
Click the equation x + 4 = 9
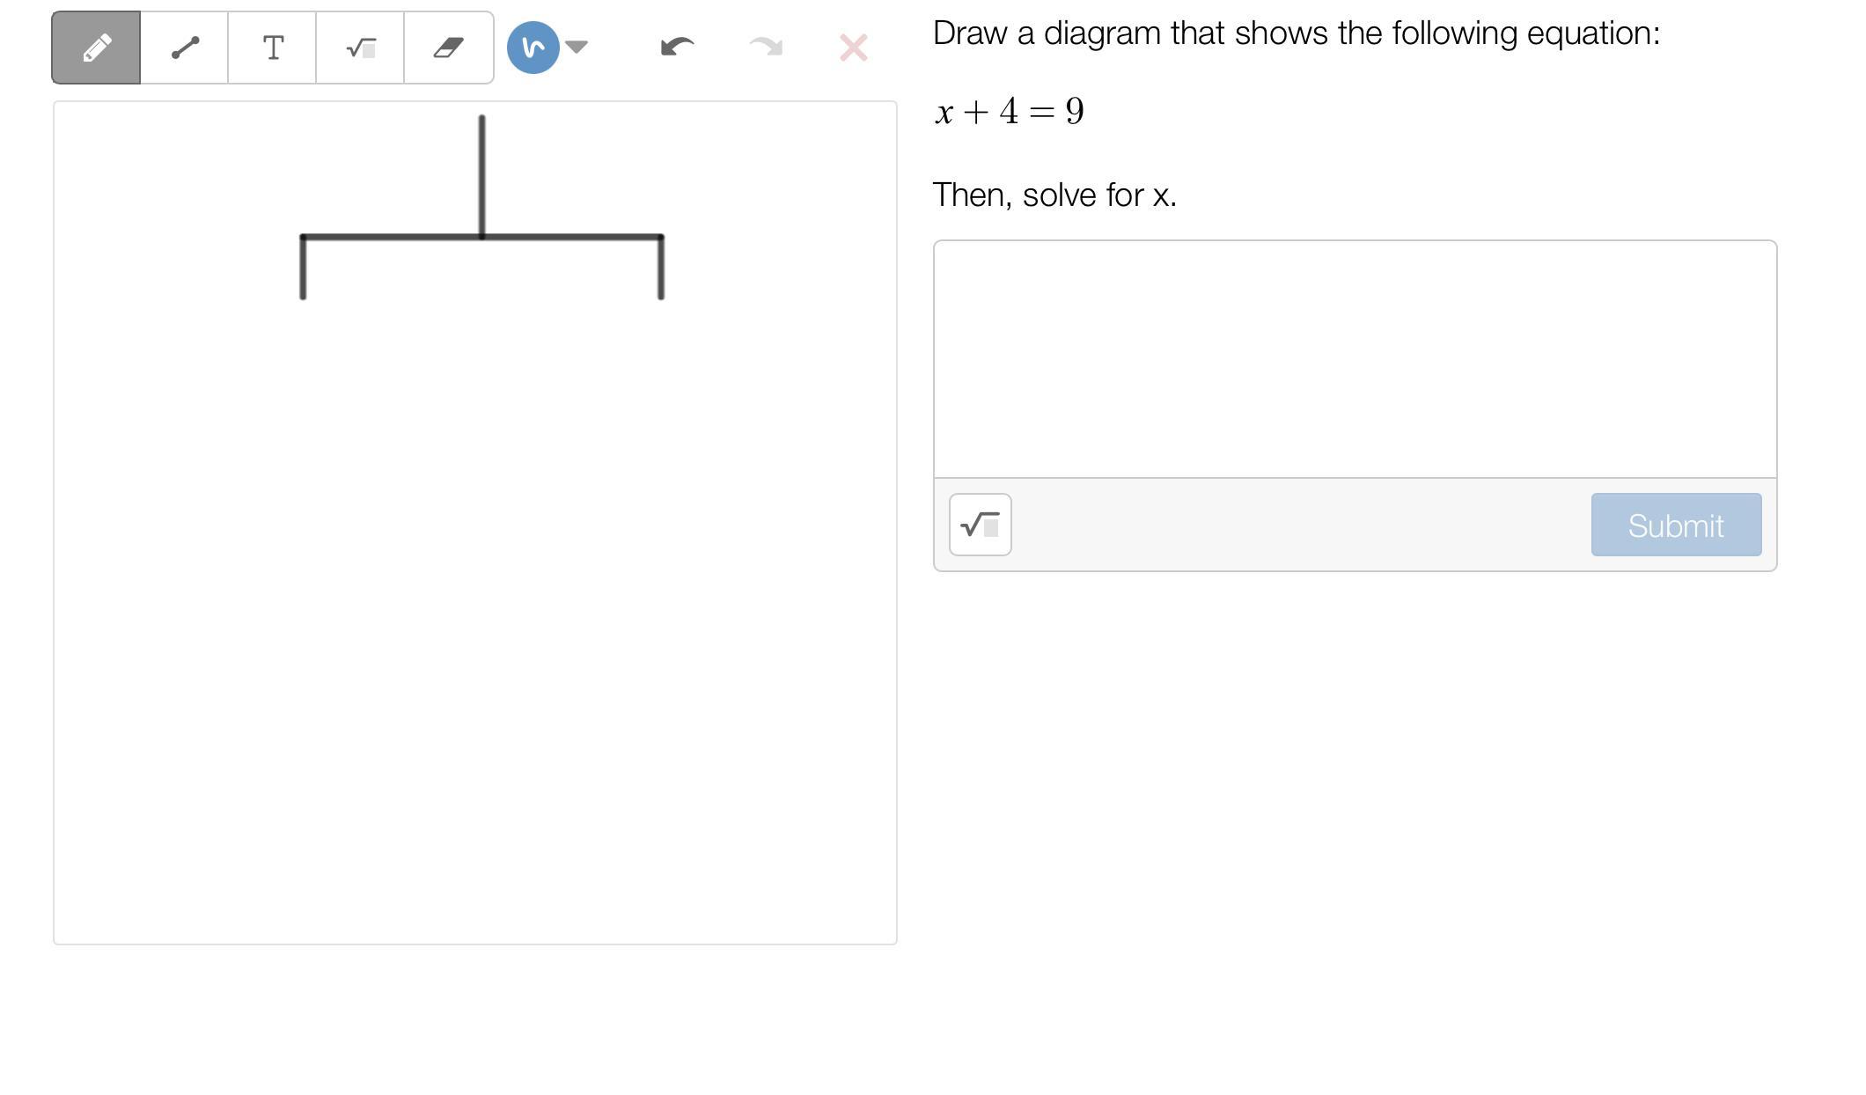click(1009, 112)
